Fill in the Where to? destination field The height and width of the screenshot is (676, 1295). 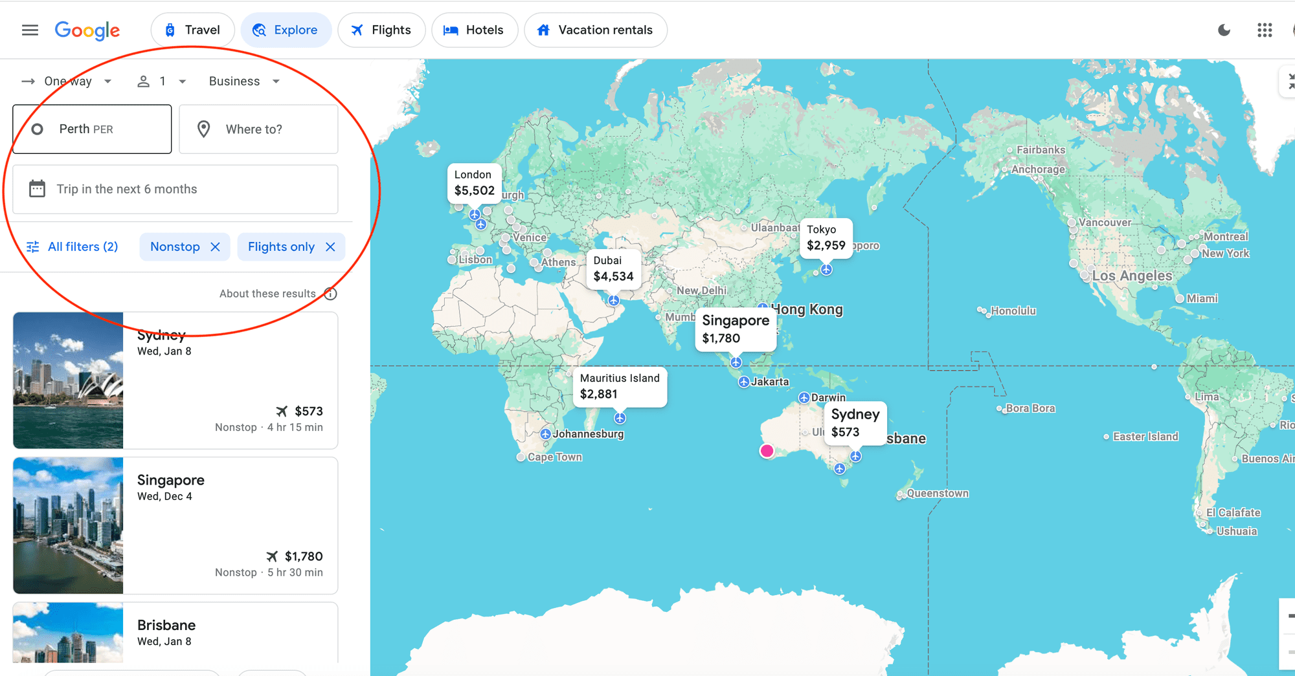pos(258,129)
